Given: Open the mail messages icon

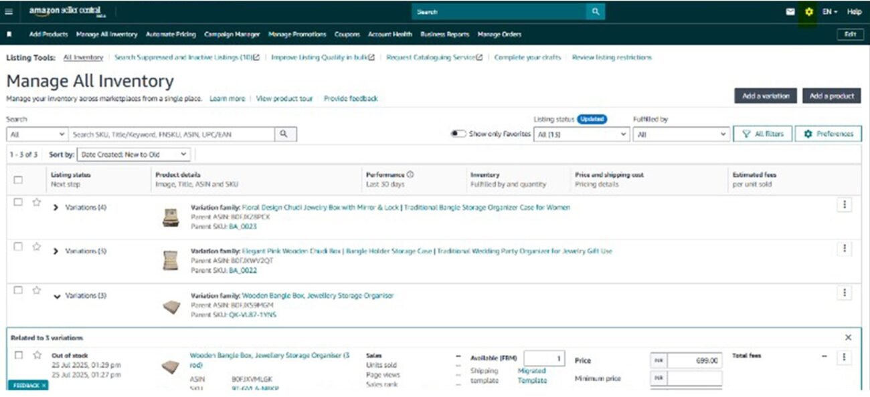Looking at the screenshot, I should (790, 12).
